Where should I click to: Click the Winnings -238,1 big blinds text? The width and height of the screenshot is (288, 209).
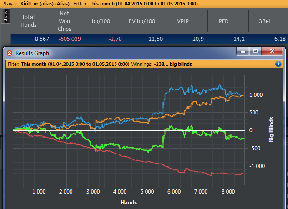162,64
